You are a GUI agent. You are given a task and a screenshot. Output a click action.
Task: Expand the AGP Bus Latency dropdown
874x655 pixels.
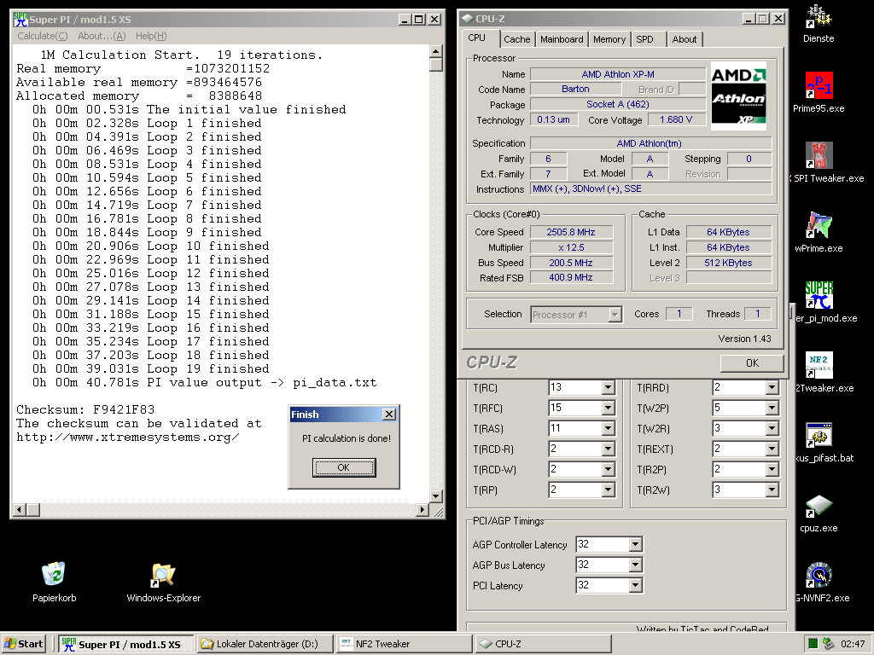(x=635, y=565)
